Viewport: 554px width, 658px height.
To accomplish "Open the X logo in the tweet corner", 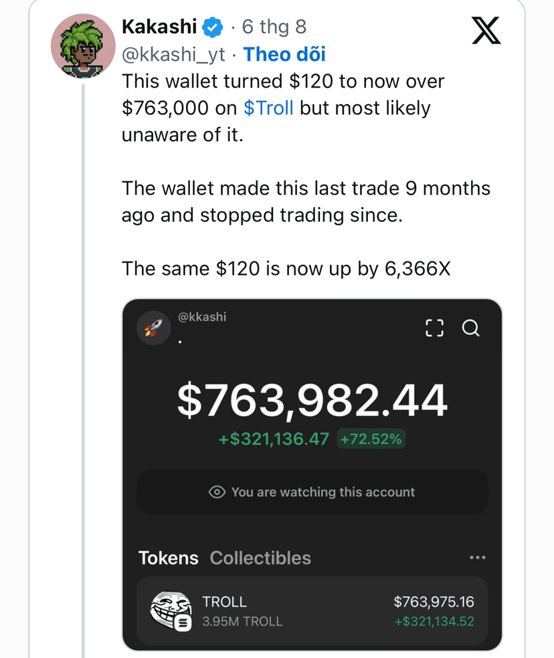I will coord(486,30).
